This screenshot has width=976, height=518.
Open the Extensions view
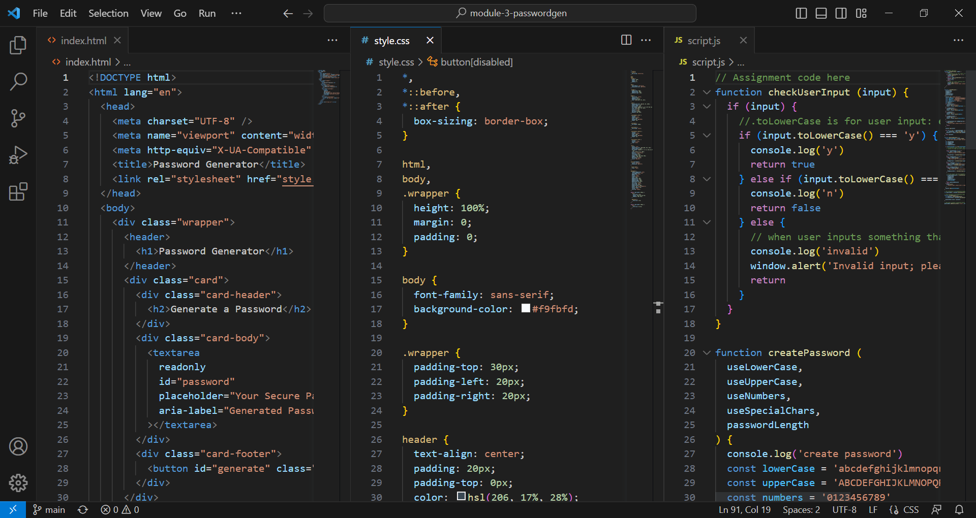tap(18, 192)
